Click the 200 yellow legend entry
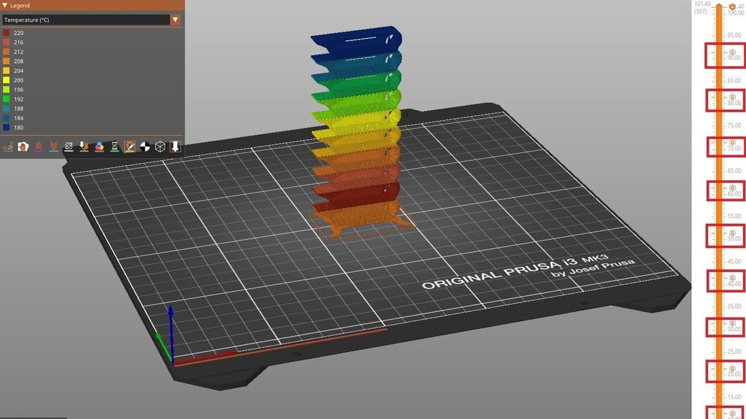 [x=18, y=80]
